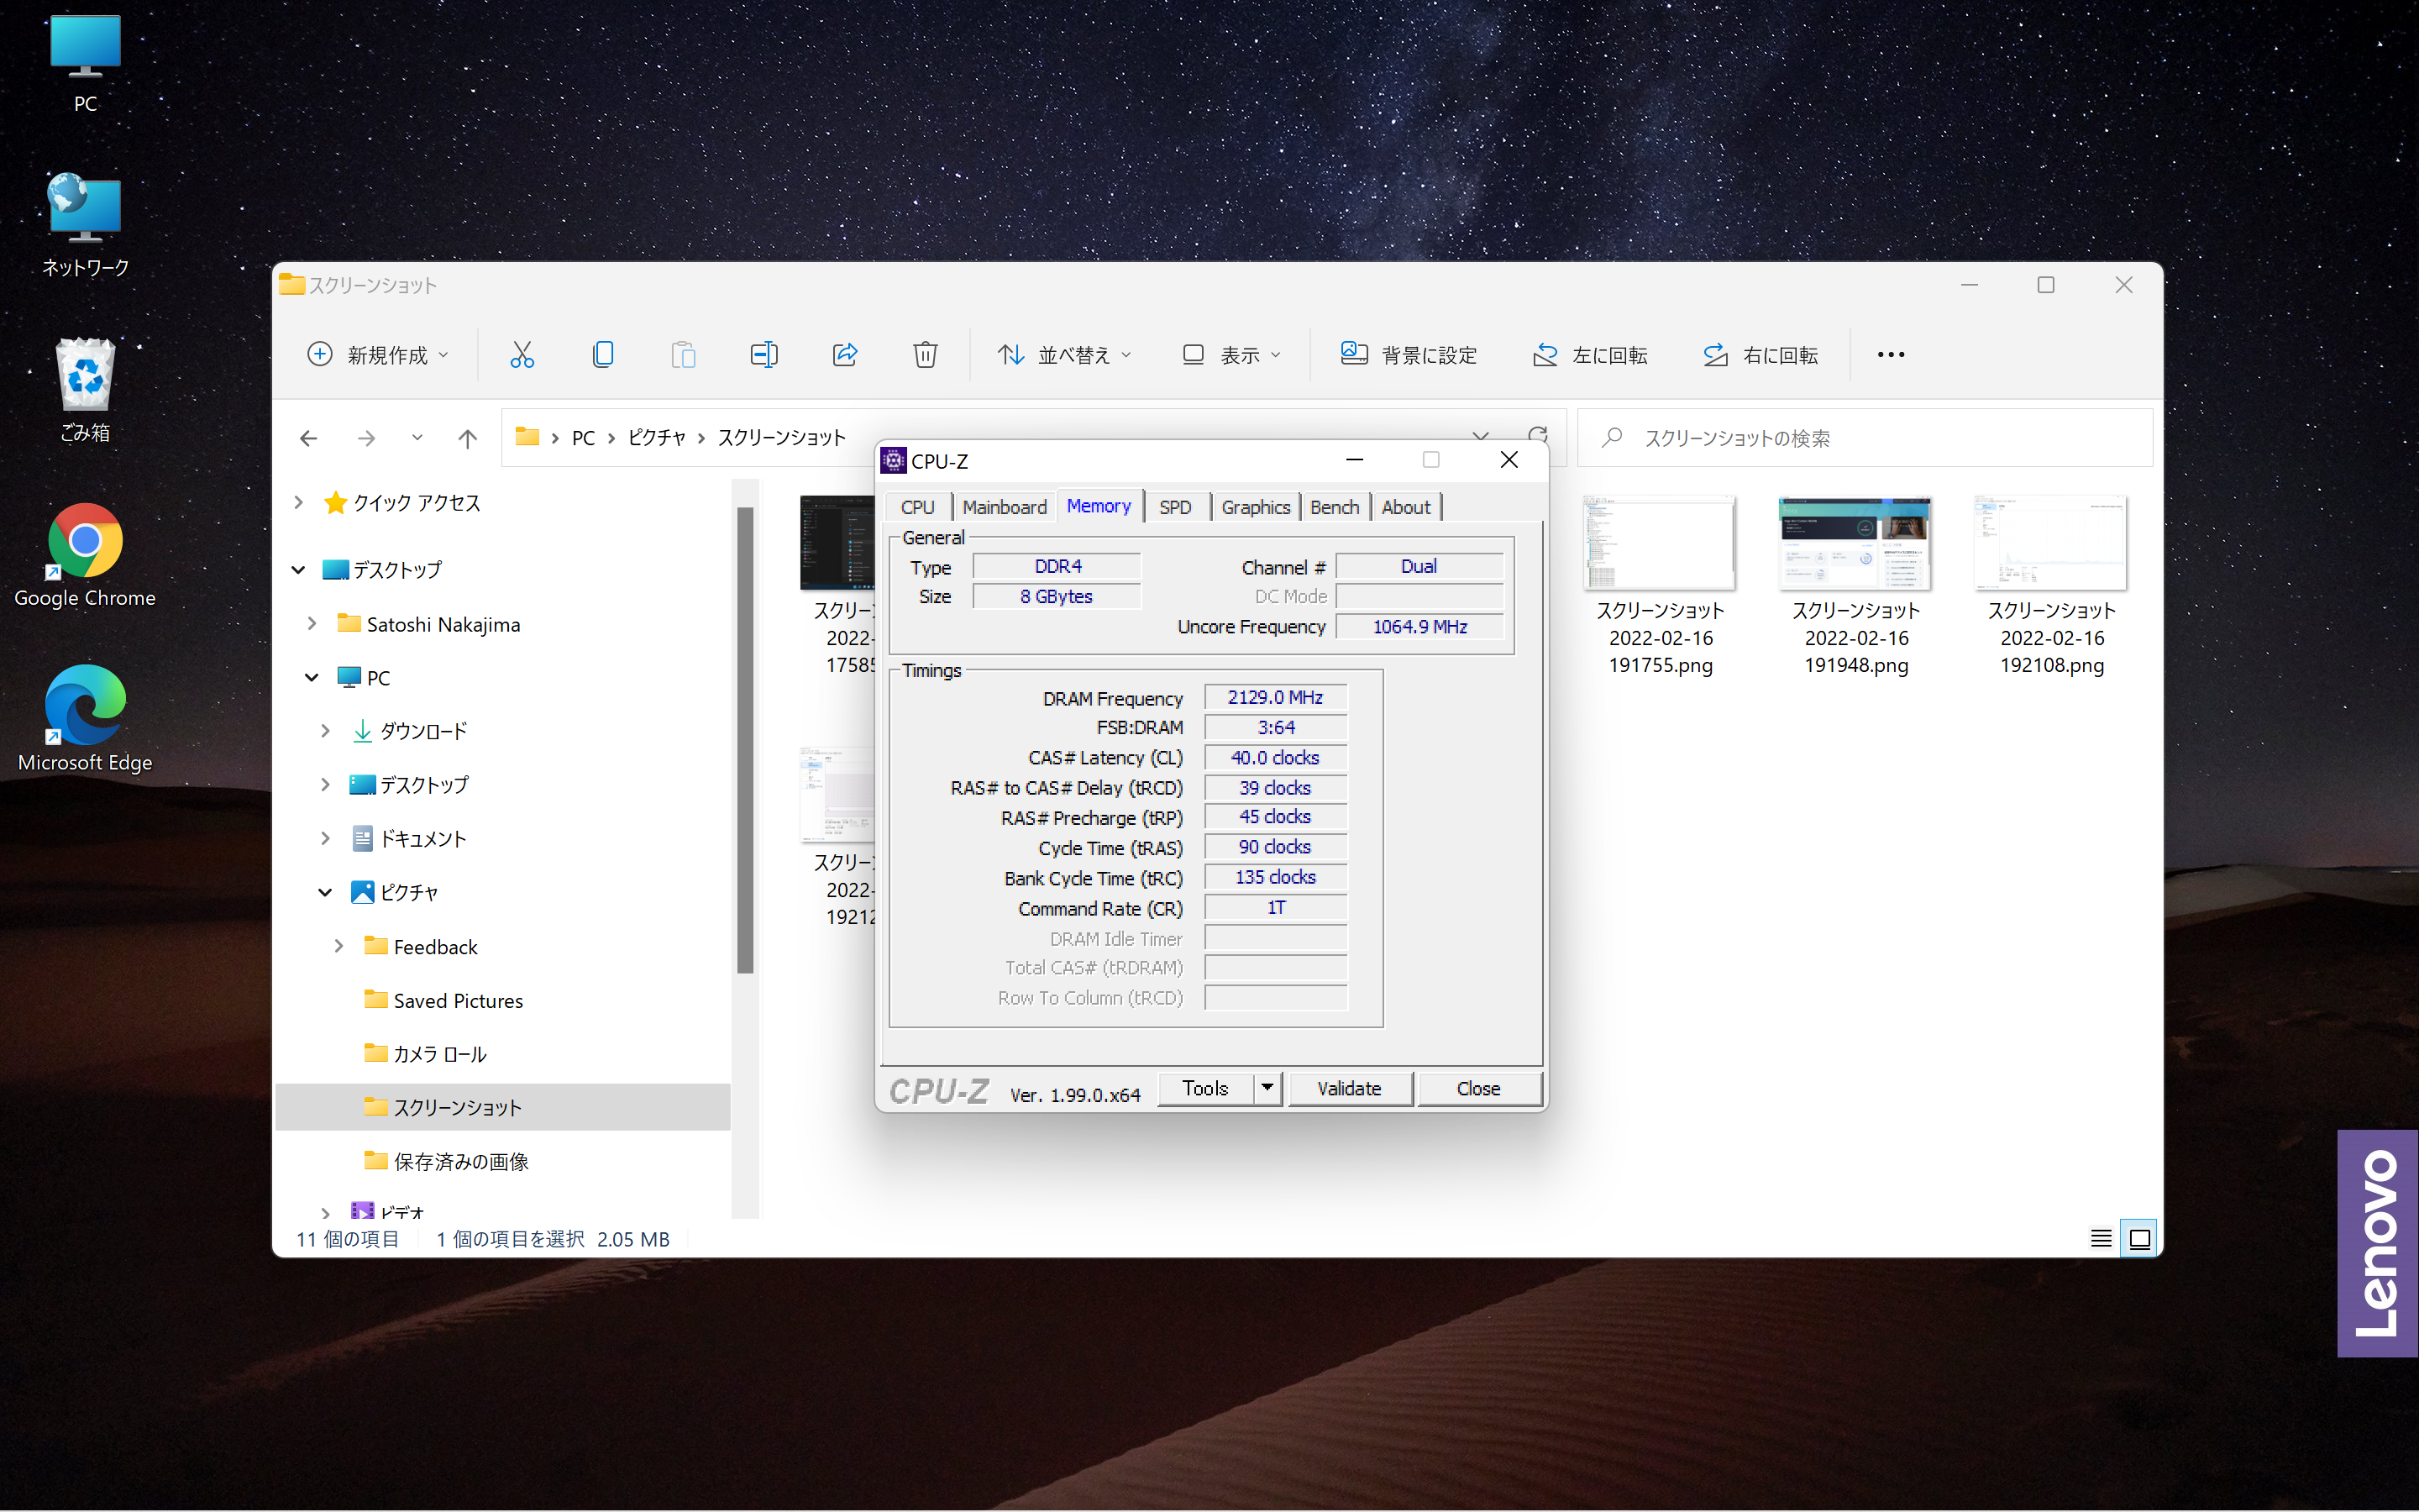Switch to the Graphics tab in CPU-Z
This screenshot has width=2419, height=1512.
[x=1256, y=507]
